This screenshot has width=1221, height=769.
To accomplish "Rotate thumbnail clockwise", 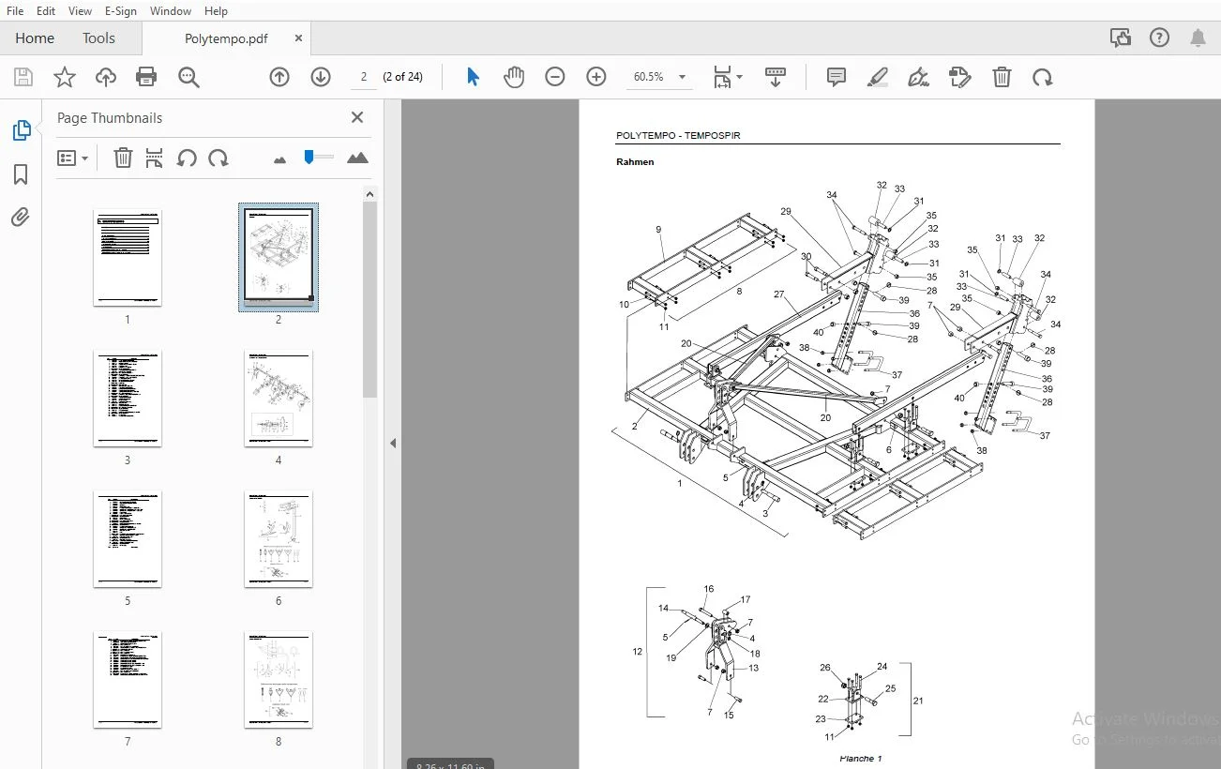I will (x=219, y=158).
